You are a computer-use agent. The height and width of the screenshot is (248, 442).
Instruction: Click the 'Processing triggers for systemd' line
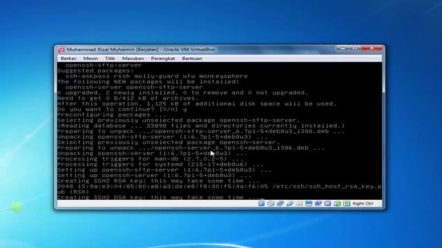(160, 164)
